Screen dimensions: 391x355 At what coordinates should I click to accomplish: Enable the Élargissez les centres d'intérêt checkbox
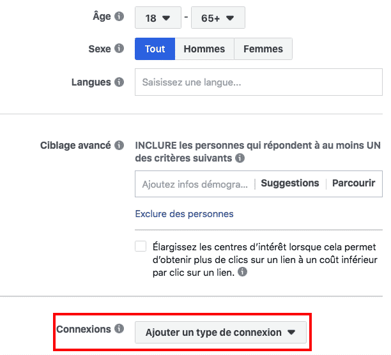pos(141,247)
